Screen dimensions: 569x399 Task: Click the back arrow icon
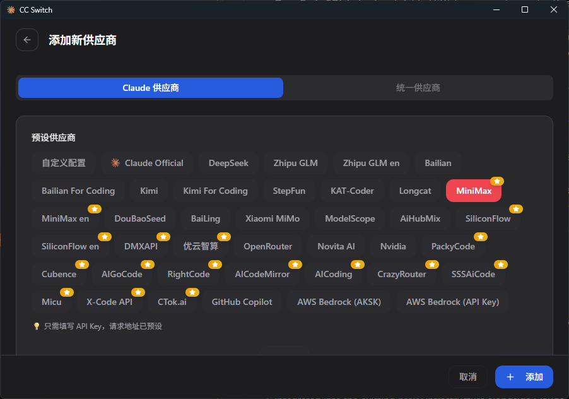(x=27, y=40)
